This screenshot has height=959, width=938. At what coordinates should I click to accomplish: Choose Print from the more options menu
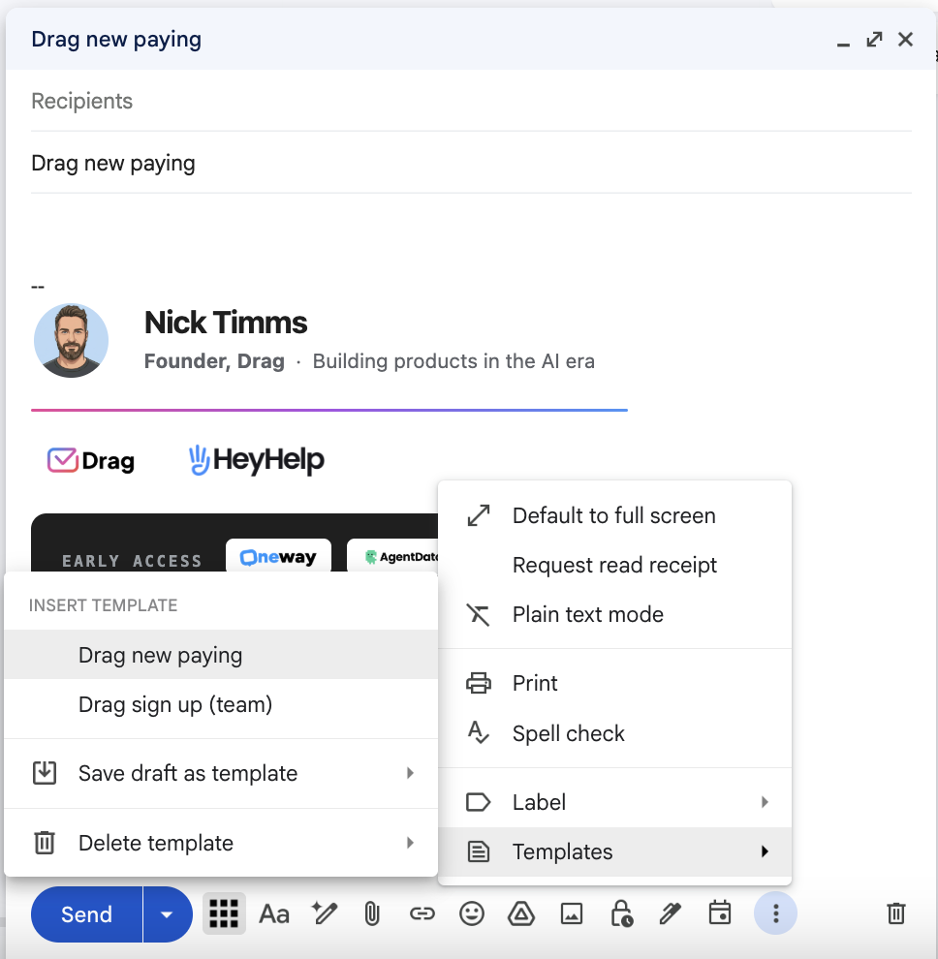click(x=615, y=683)
